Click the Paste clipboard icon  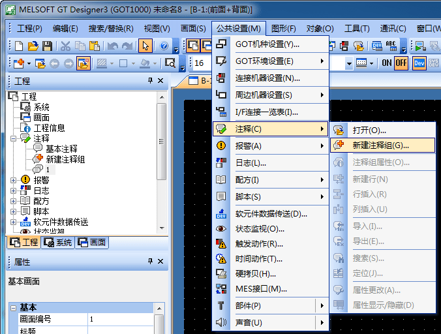pyautogui.click(x=94, y=46)
